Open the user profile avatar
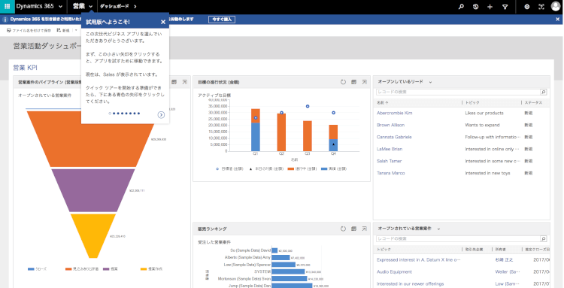 (x=556, y=7)
